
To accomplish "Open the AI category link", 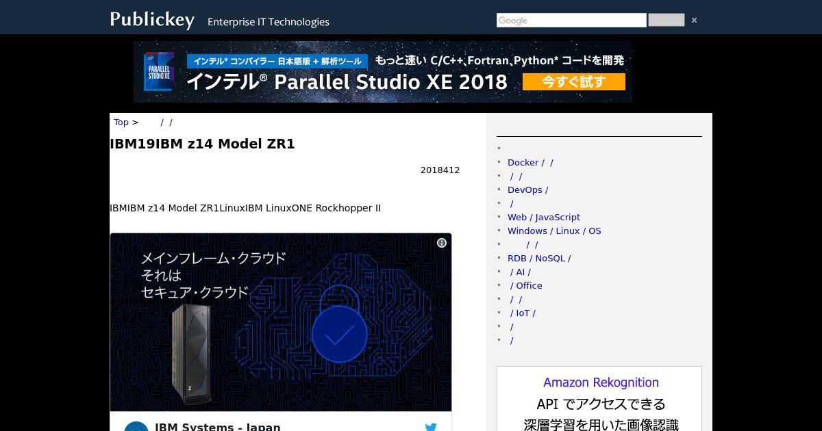I will click(521, 272).
